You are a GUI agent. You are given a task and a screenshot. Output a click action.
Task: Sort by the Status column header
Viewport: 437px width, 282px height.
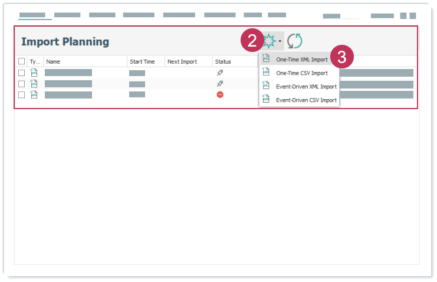click(223, 61)
